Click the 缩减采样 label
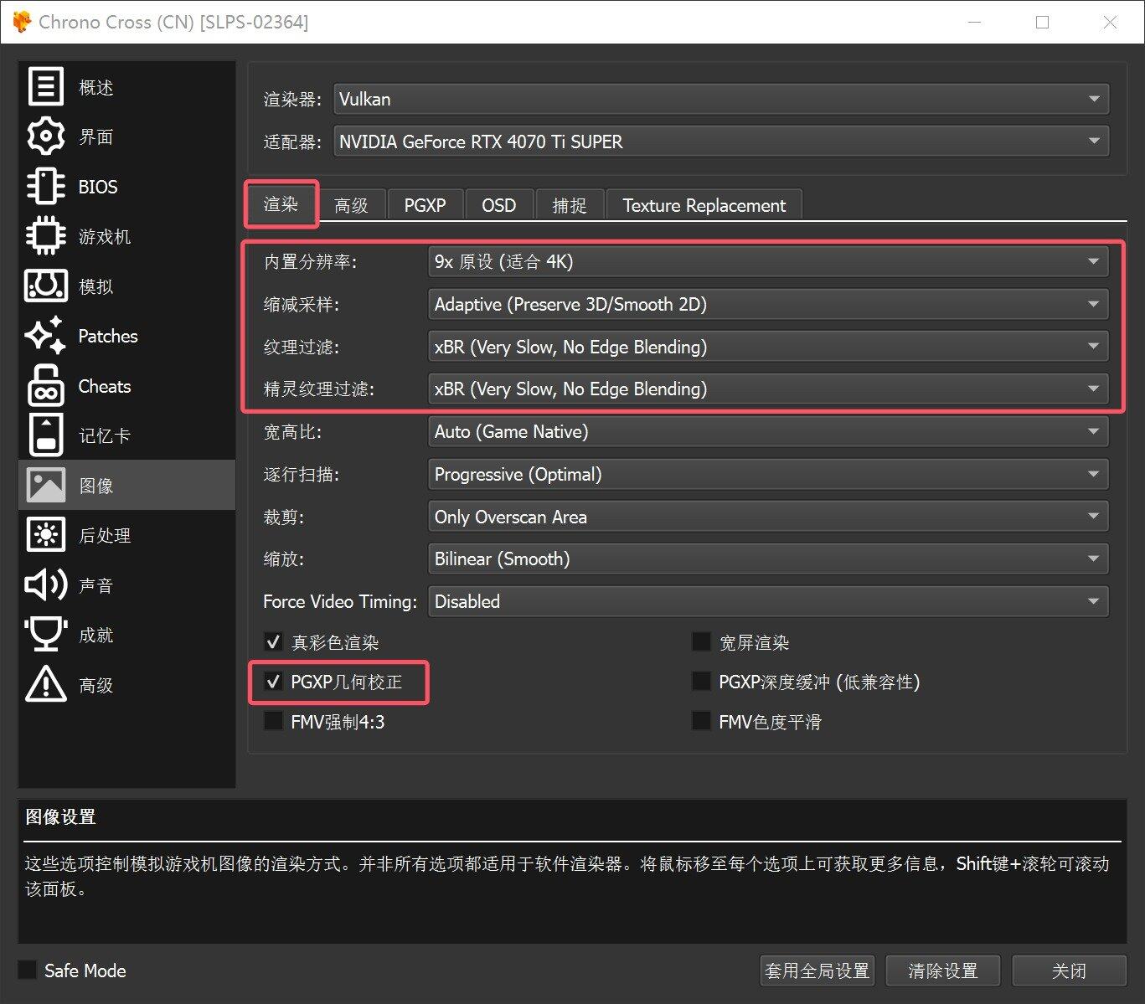The height and width of the screenshot is (1004, 1145). coord(302,305)
